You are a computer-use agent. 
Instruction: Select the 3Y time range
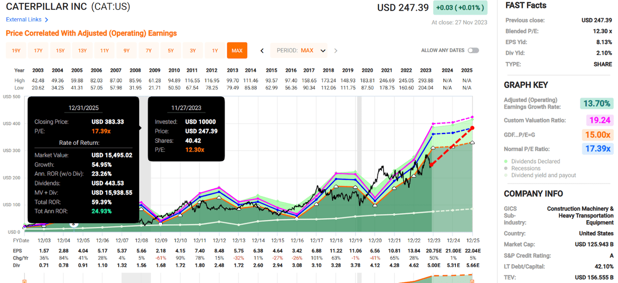[193, 50]
